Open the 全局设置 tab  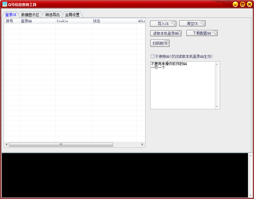click(x=72, y=15)
